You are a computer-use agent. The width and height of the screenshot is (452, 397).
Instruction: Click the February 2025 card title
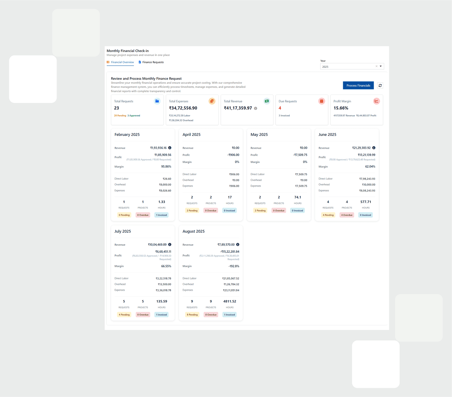(127, 134)
